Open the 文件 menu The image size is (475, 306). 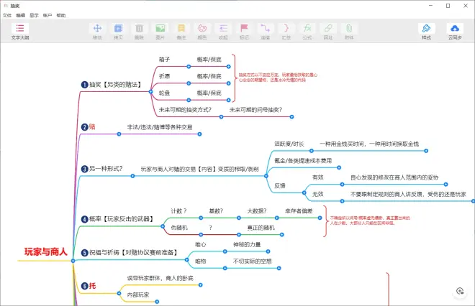point(7,14)
